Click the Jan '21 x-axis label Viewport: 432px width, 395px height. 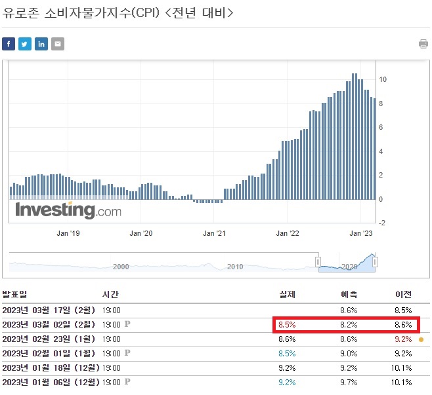point(214,233)
